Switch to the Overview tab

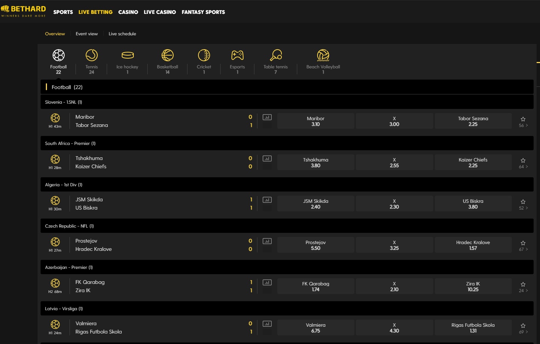[x=55, y=34]
